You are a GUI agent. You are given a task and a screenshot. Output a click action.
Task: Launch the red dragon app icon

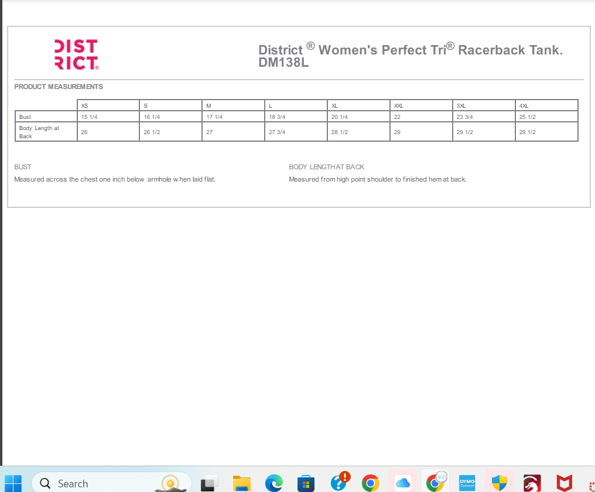click(x=531, y=483)
